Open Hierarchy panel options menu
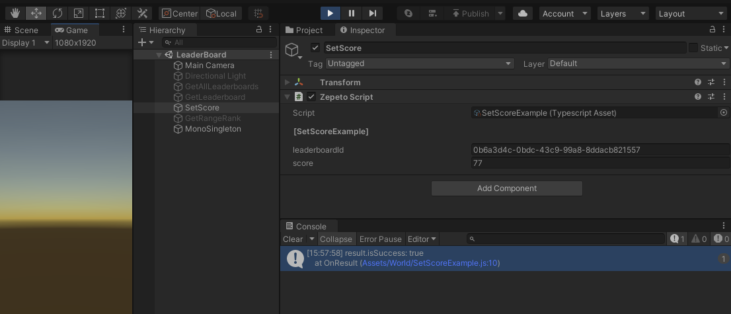The image size is (731, 314). point(271,29)
